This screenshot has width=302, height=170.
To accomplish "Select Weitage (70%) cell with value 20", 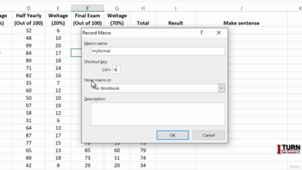I will 117,165.
